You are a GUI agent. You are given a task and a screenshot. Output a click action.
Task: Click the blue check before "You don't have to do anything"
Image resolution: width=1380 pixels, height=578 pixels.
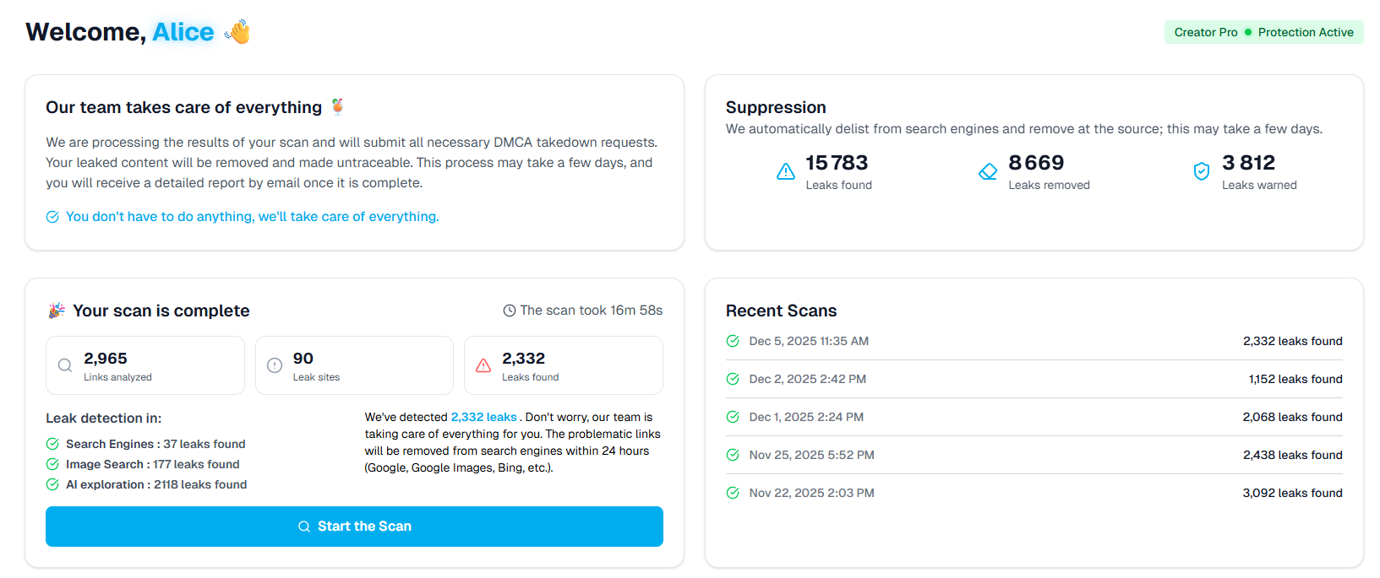52,217
